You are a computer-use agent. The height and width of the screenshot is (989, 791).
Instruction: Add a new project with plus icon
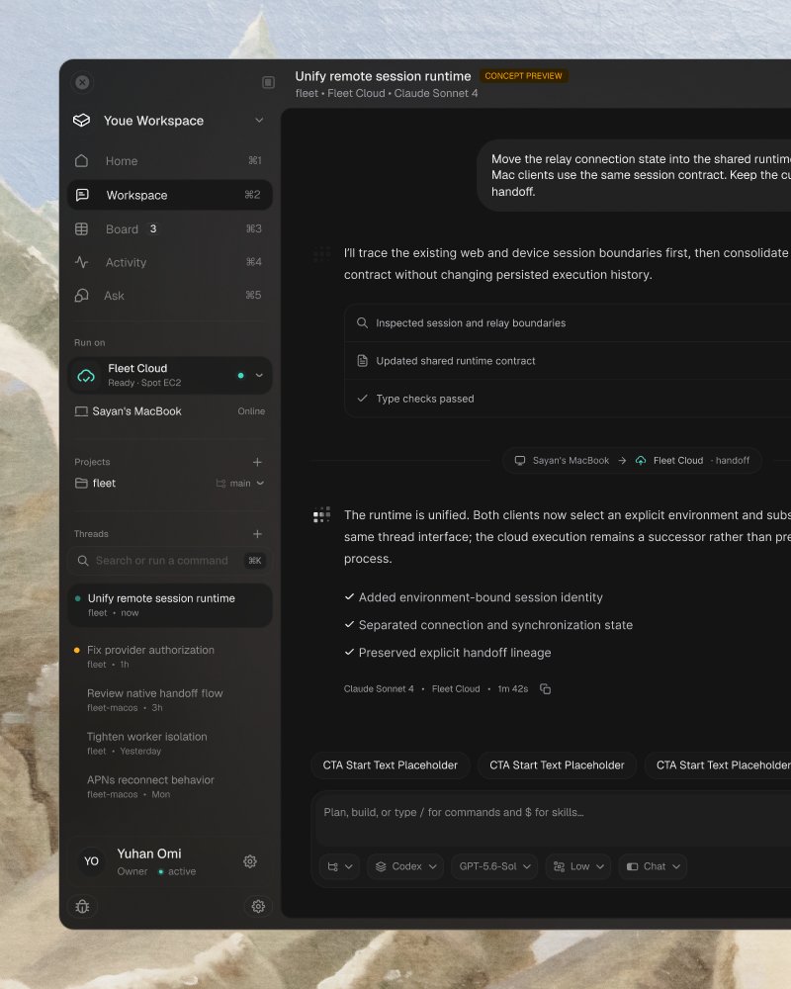(x=257, y=462)
